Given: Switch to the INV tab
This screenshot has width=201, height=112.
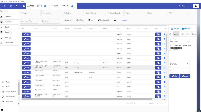Looking at the screenshot, I should coord(188,34).
